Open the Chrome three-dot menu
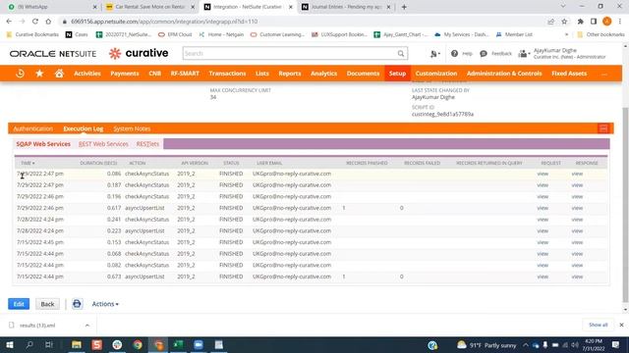 (620, 22)
